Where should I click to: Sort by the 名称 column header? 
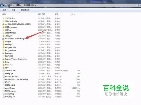[4, 14]
